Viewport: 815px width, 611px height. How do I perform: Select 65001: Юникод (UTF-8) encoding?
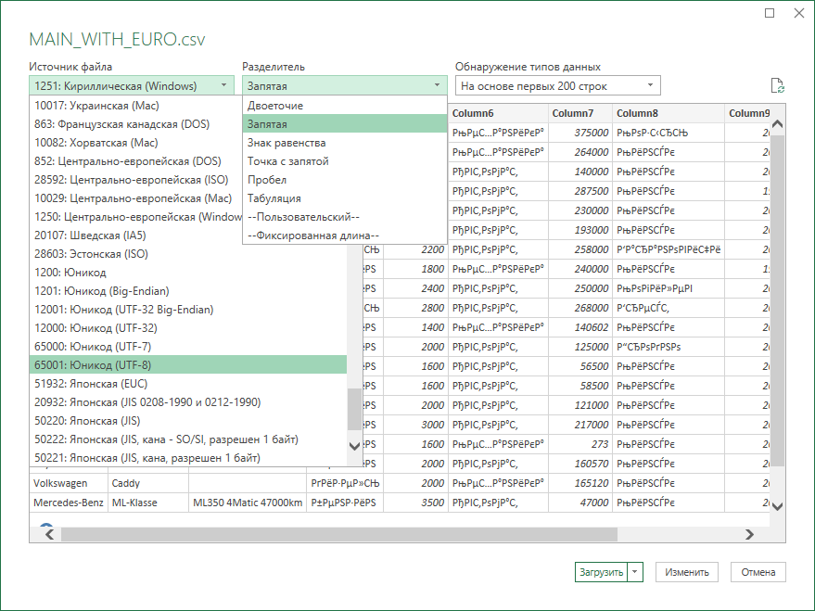pos(188,364)
